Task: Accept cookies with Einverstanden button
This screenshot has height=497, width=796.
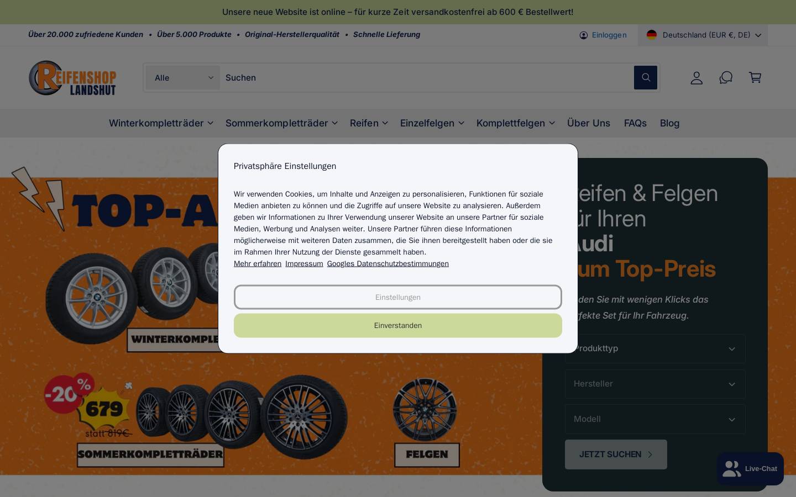Action: click(x=398, y=325)
